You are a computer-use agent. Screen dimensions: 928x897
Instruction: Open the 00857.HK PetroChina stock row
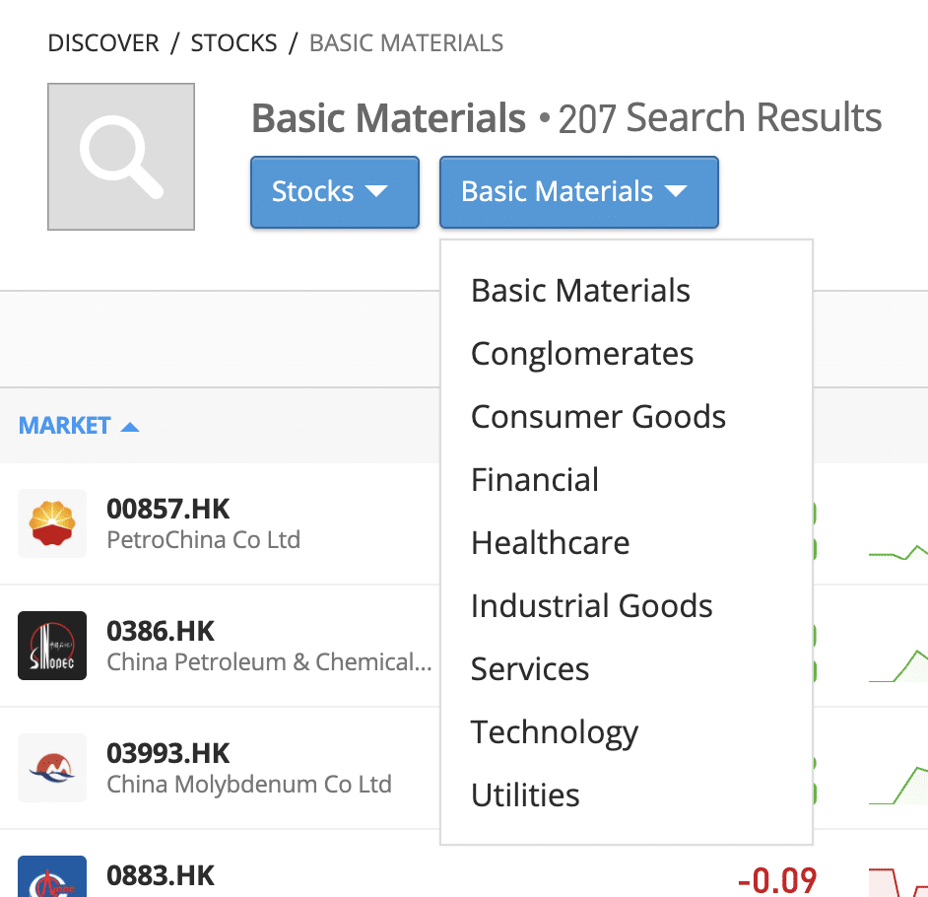(220, 523)
